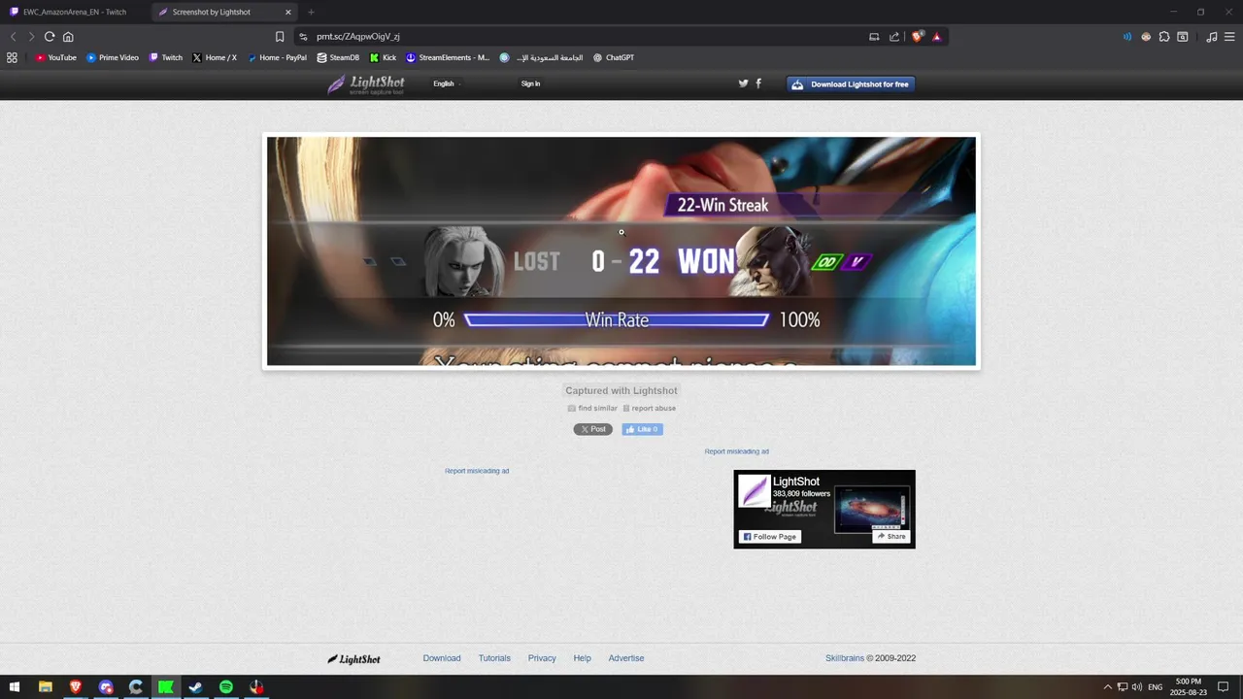Open the Prime Video bookmark
The height and width of the screenshot is (699, 1243).
113,57
